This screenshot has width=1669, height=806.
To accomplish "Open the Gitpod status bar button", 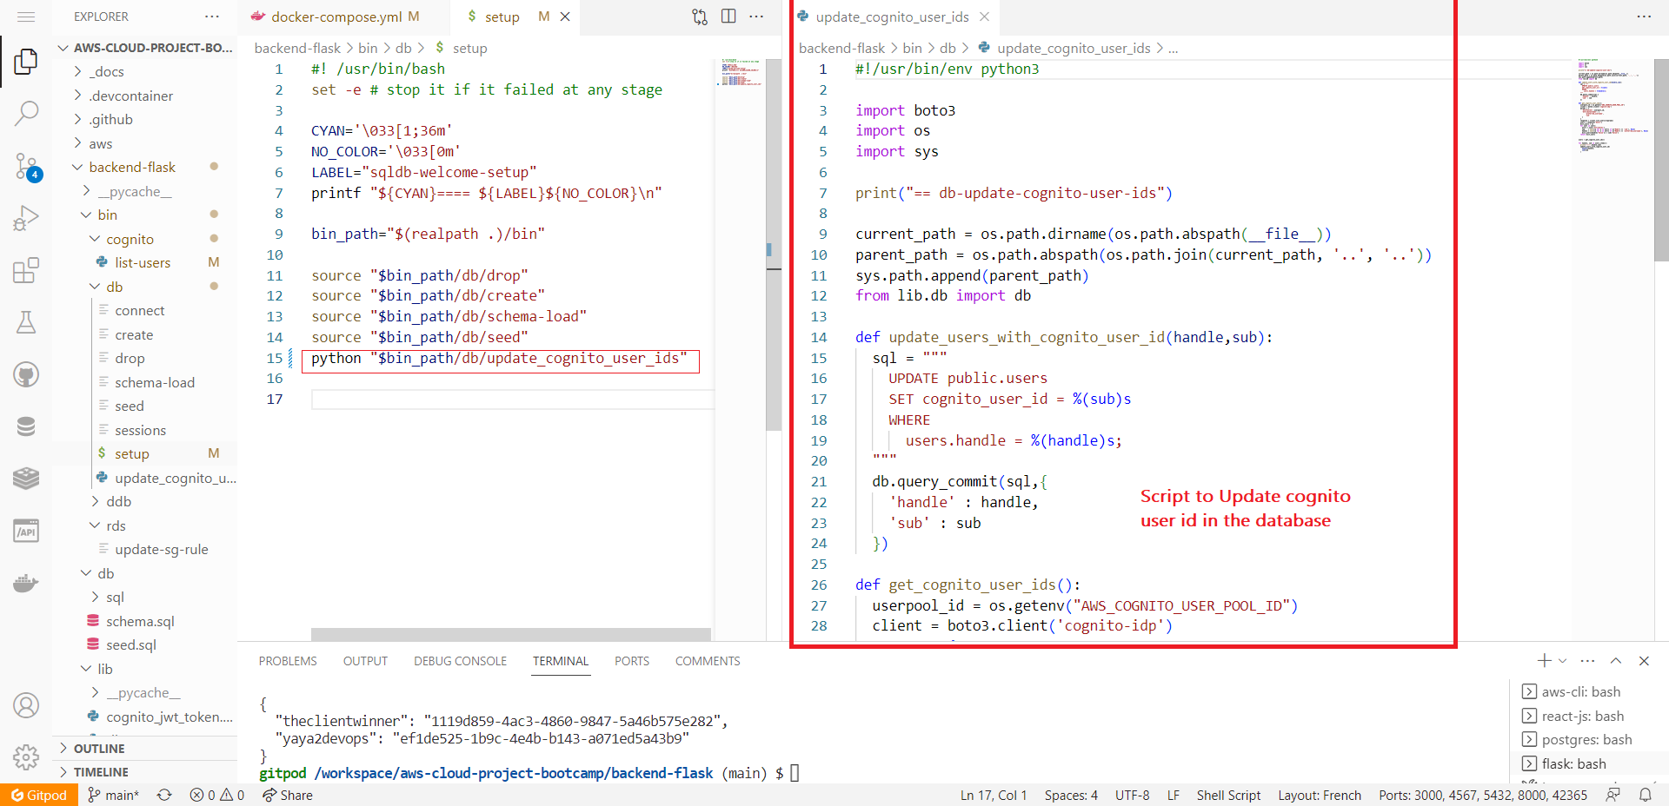I will (x=39, y=795).
